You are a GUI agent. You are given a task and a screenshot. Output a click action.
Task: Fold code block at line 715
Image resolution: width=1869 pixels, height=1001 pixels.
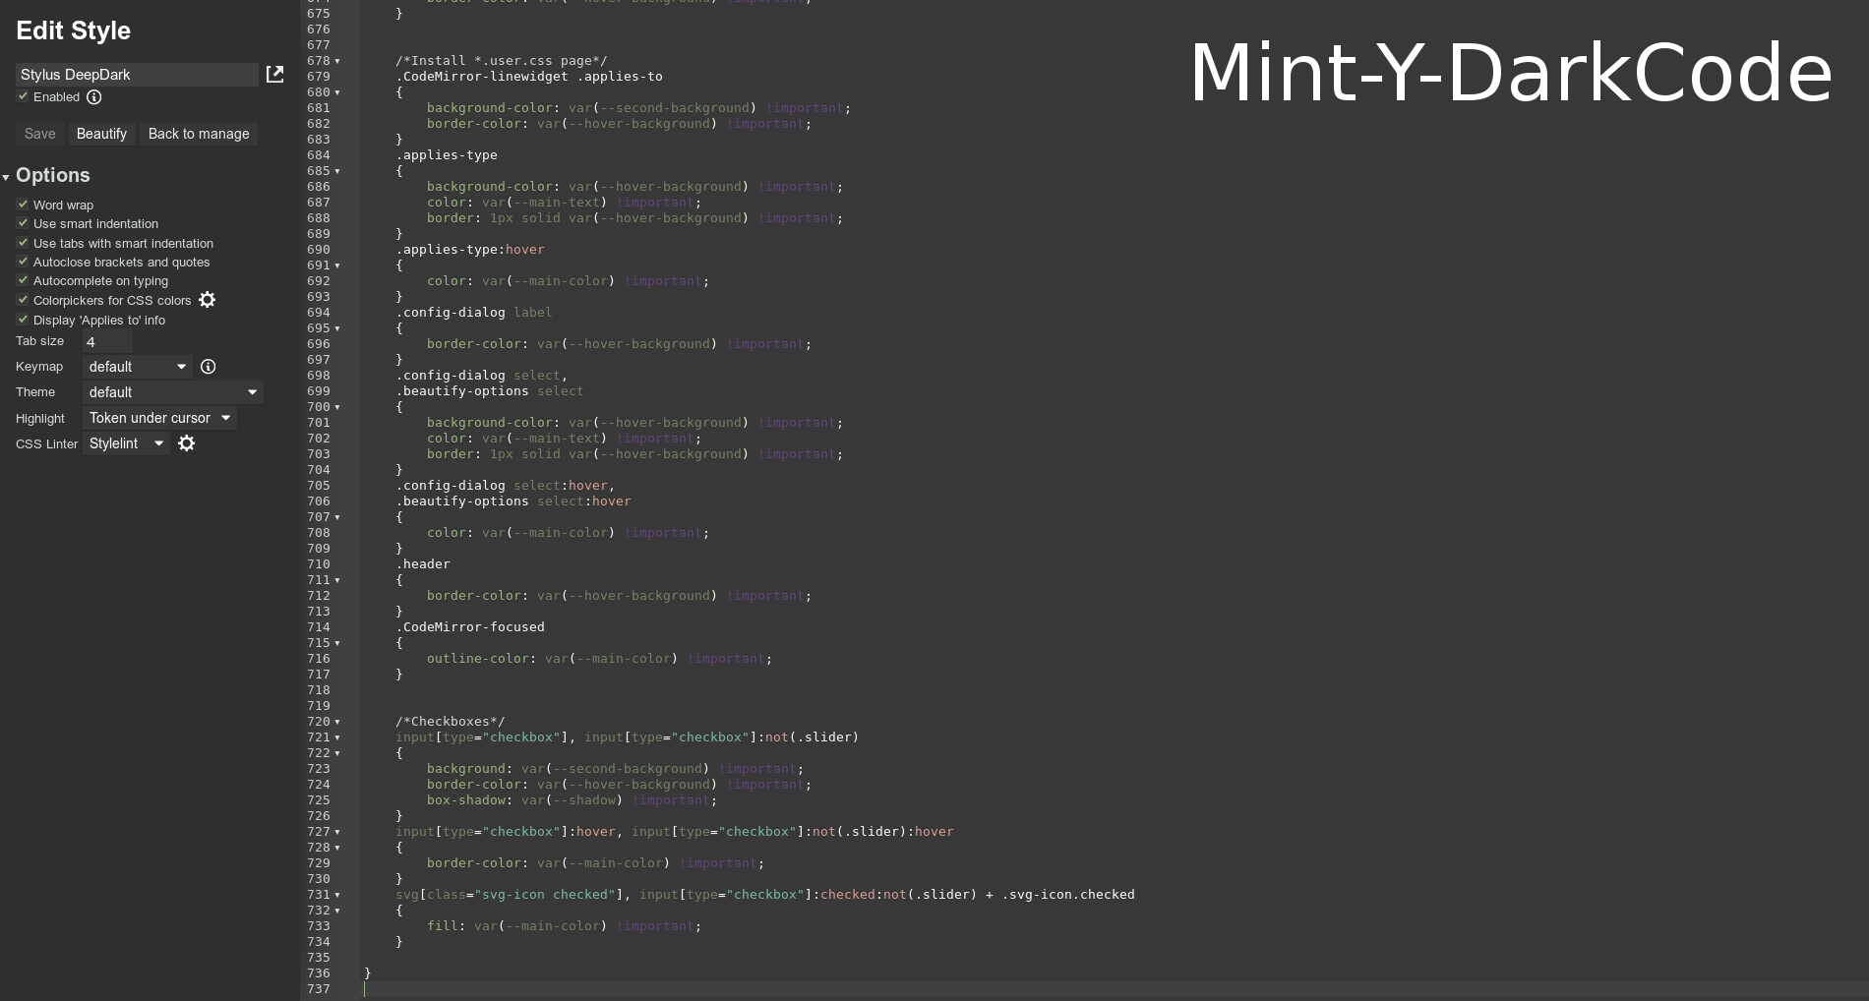pos(337,643)
